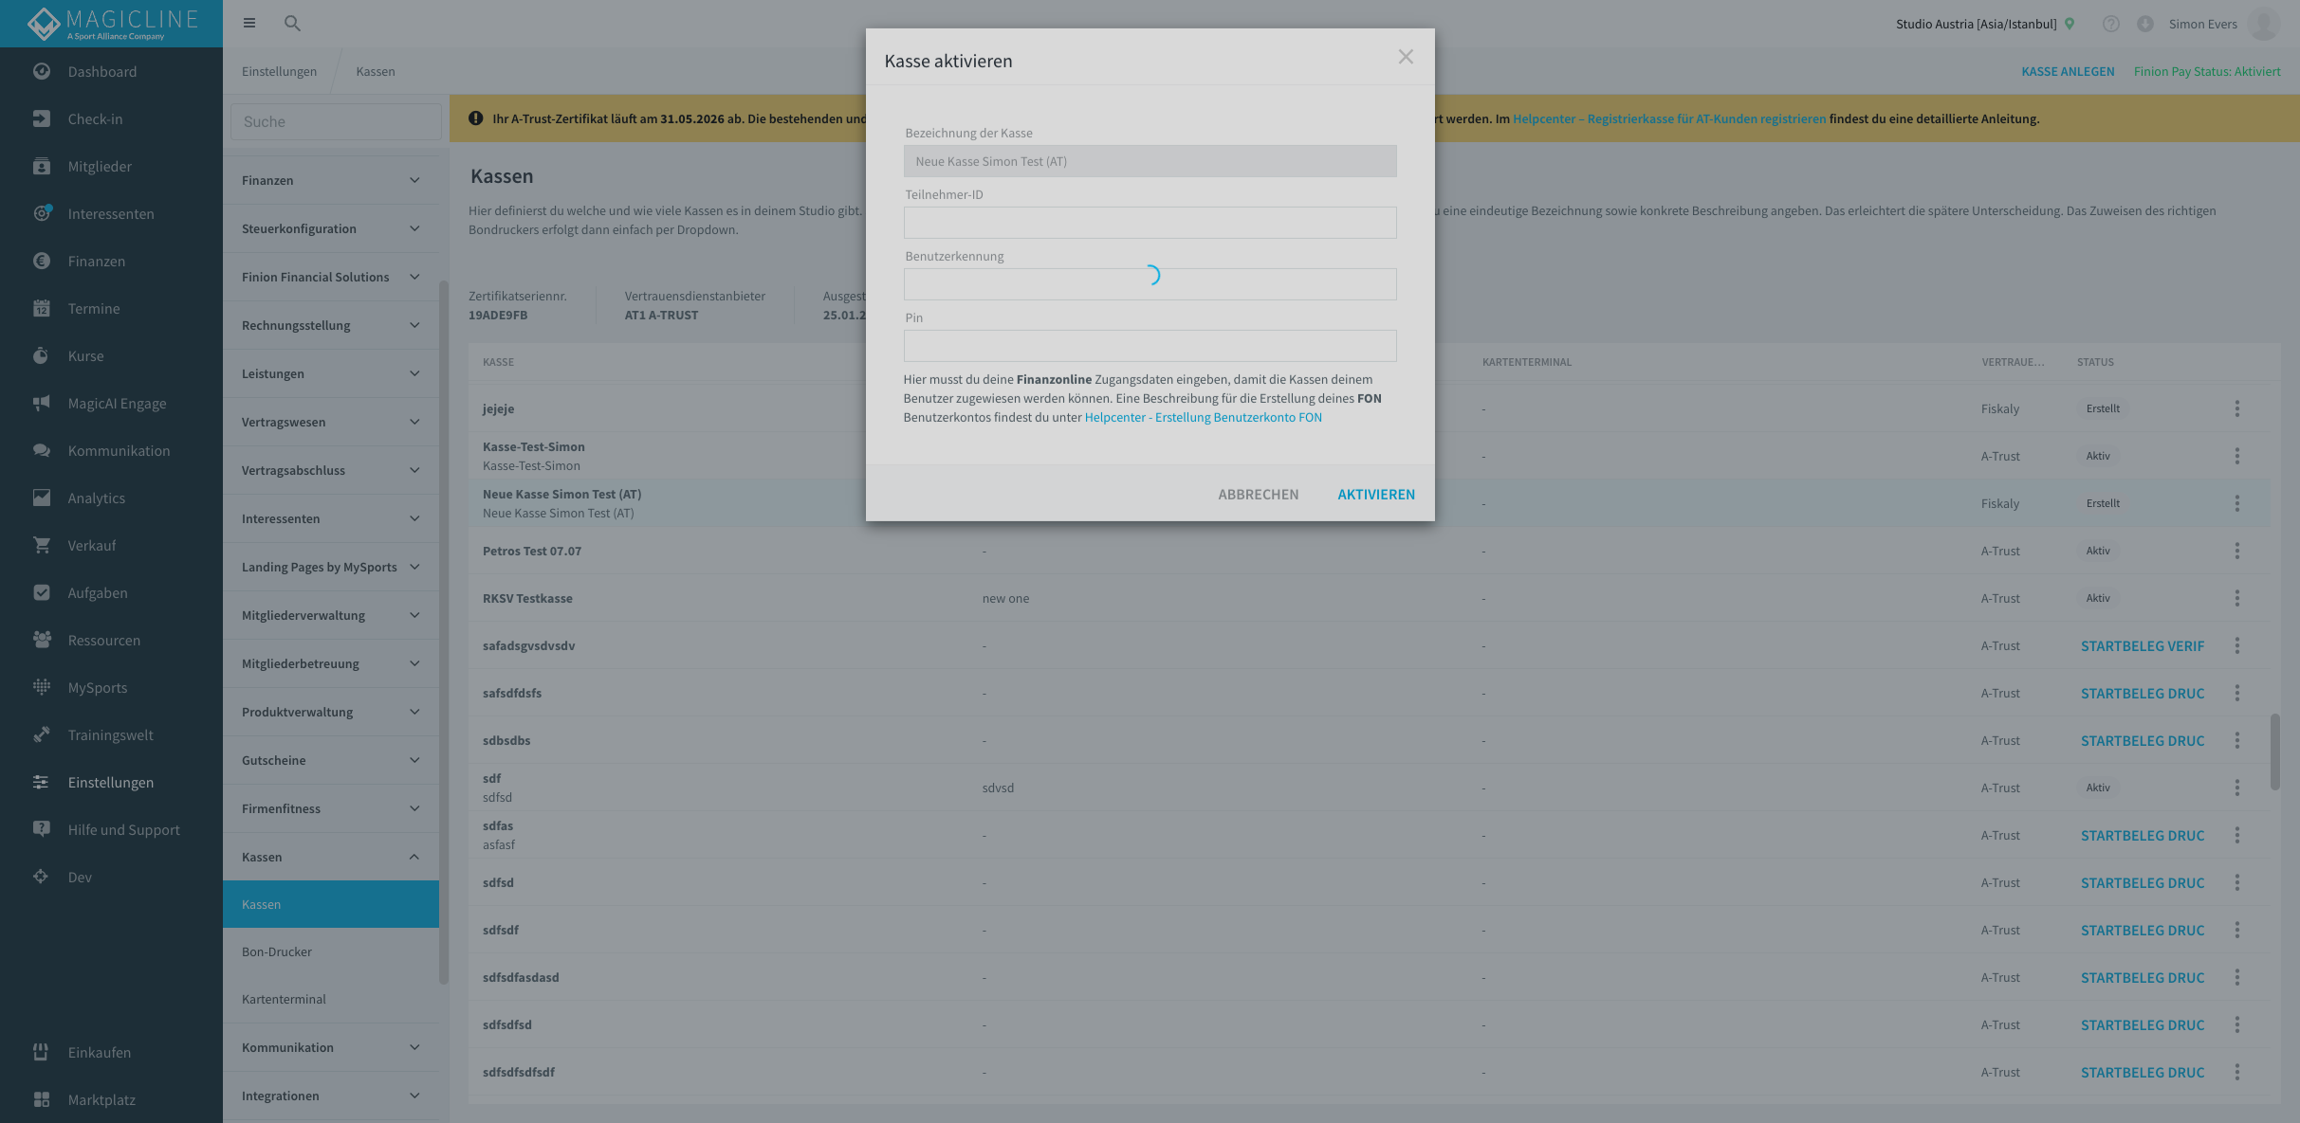Image resolution: width=2300 pixels, height=1123 pixels.
Task: Expand the Finanzen settings section
Action: [331, 180]
